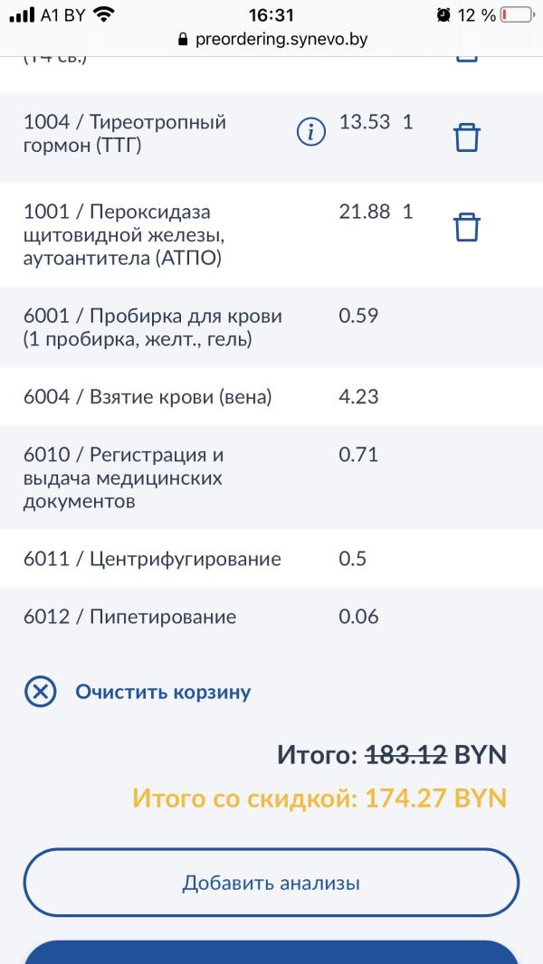
Task: Delete Тиреотропный гормон item with trash icon
Action: 467,137
